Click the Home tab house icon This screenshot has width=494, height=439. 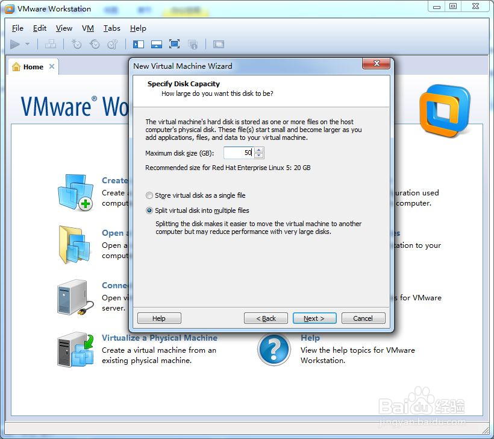[16, 66]
